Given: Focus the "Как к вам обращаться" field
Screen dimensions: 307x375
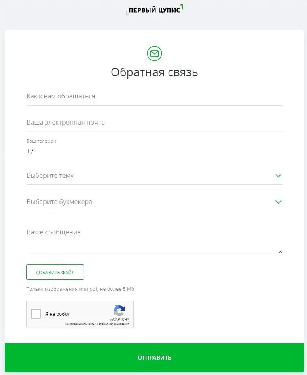Looking at the screenshot, I should tap(155, 96).
